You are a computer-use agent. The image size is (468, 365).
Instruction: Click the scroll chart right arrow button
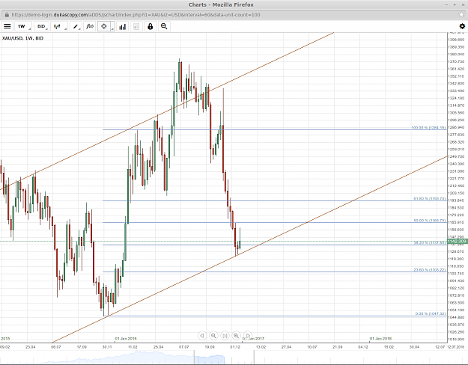pyautogui.click(x=247, y=336)
